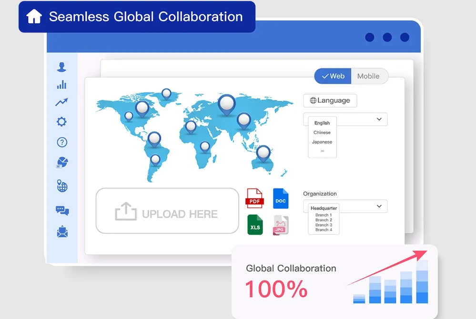Click the Upload Here button

[167, 210]
